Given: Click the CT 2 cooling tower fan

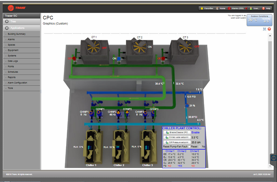Looking at the screenshot, I should tap(139, 47).
